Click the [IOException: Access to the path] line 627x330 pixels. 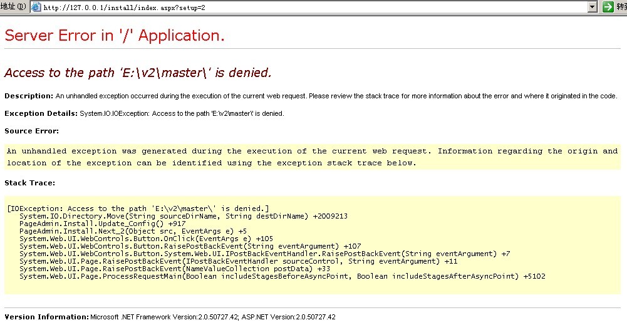pyautogui.click(x=138, y=209)
